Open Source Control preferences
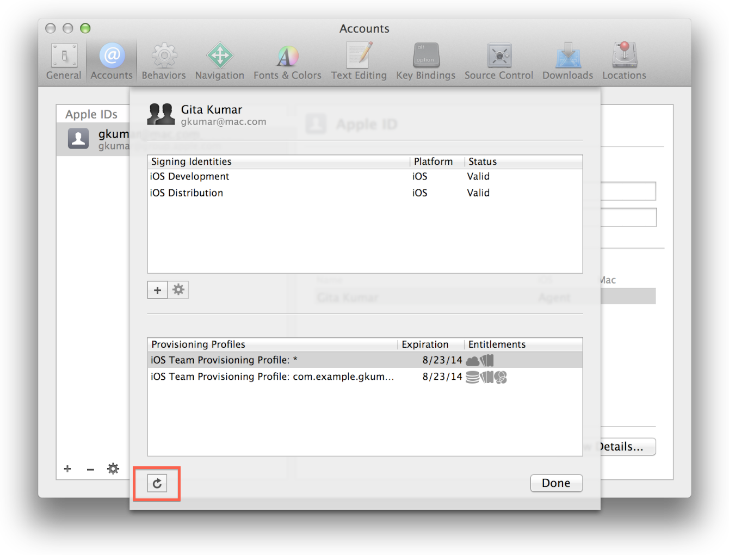This screenshot has width=729, height=555. [x=499, y=61]
